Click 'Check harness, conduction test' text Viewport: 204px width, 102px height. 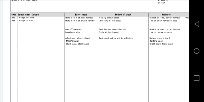pos(112,29)
